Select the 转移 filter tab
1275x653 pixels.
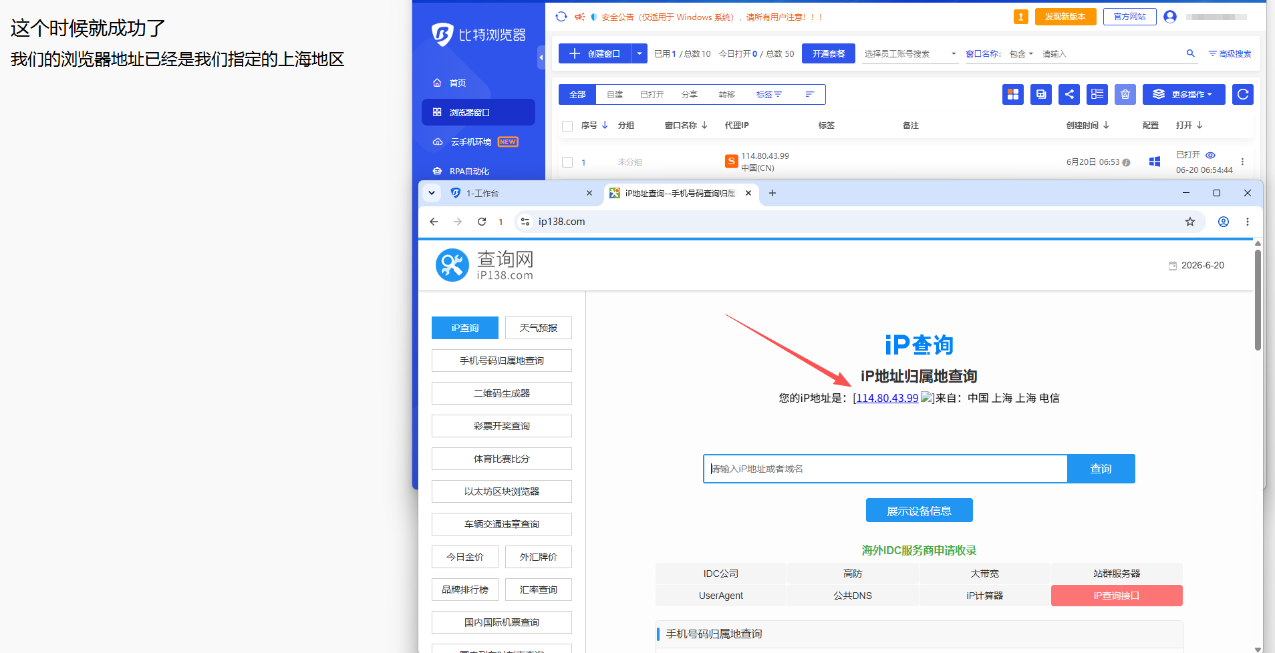[727, 94]
